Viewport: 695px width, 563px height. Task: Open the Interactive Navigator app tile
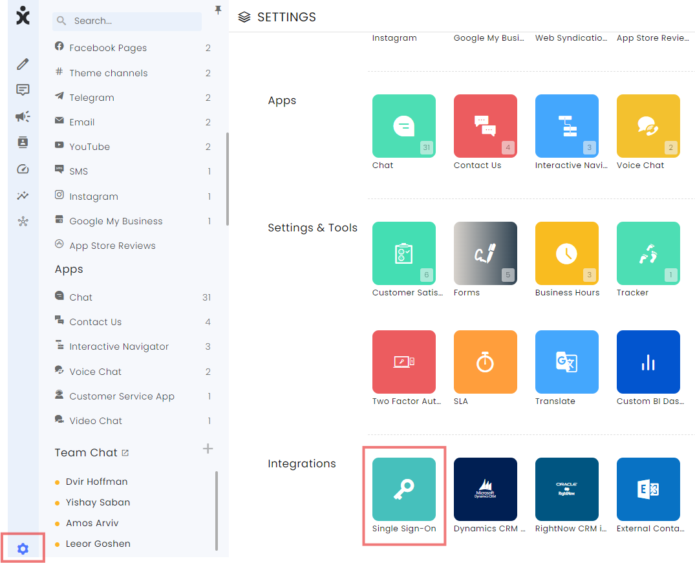point(567,126)
